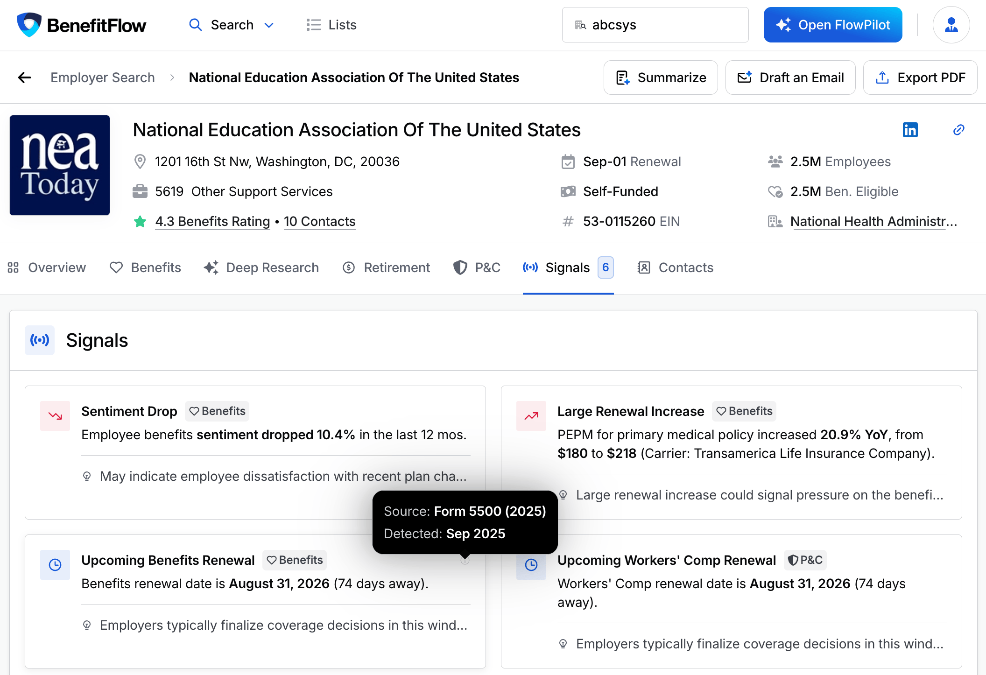Click the Summarize button
986x675 pixels.
point(661,77)
